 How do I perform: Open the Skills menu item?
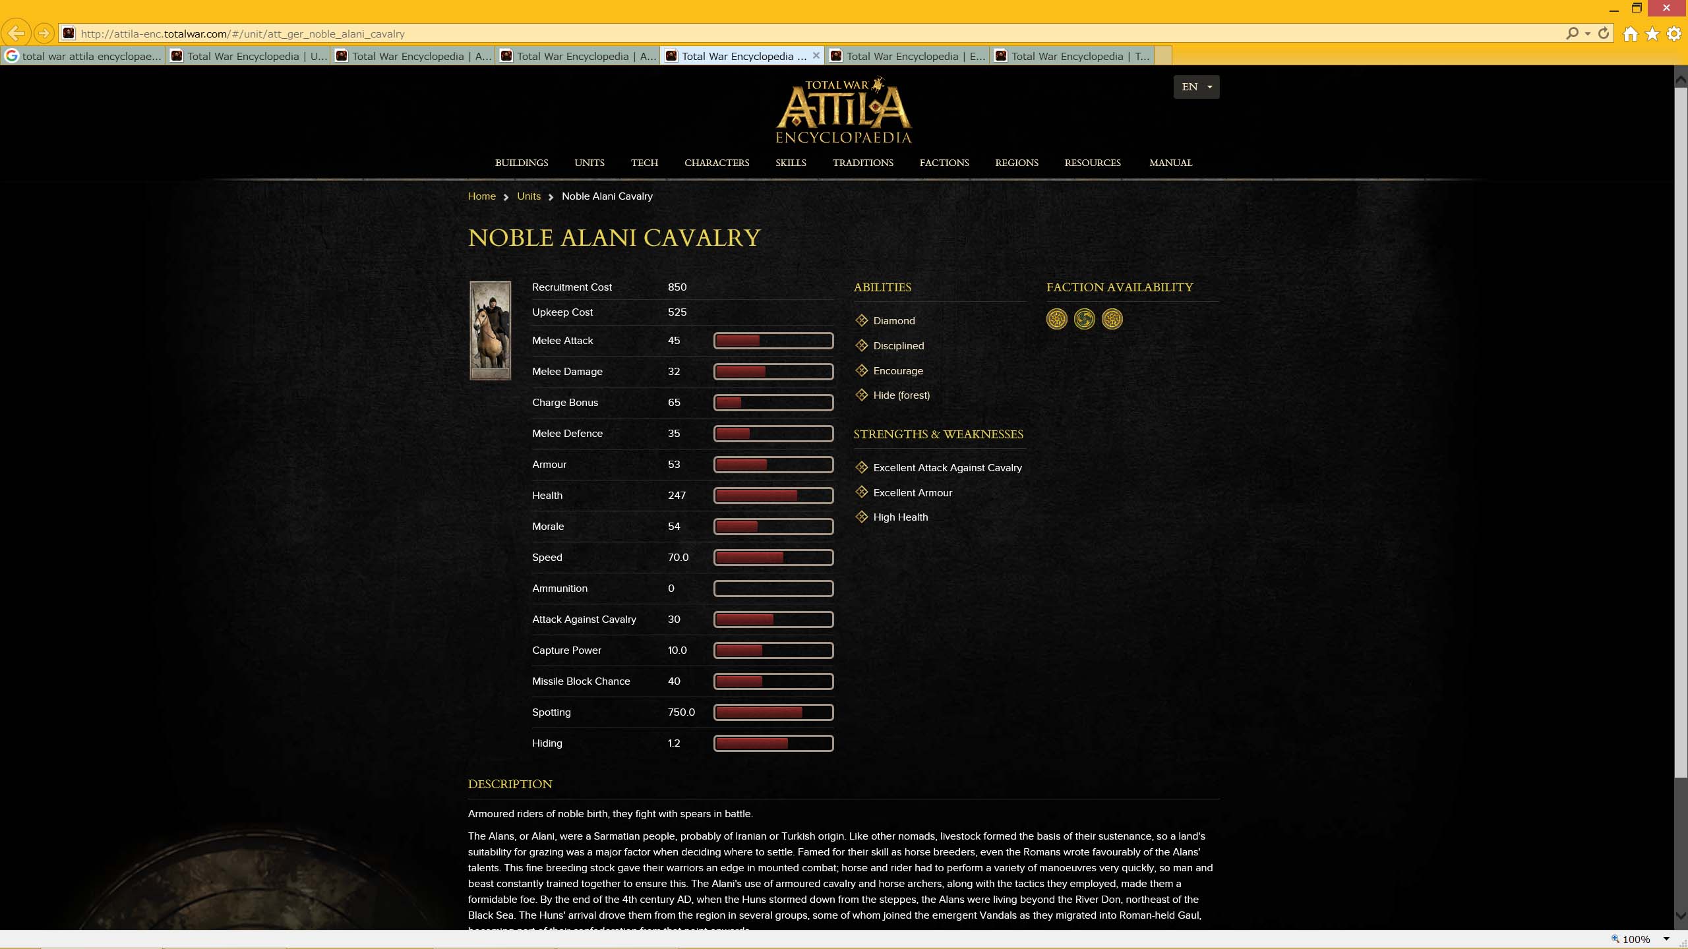click(x=791, y=163)
